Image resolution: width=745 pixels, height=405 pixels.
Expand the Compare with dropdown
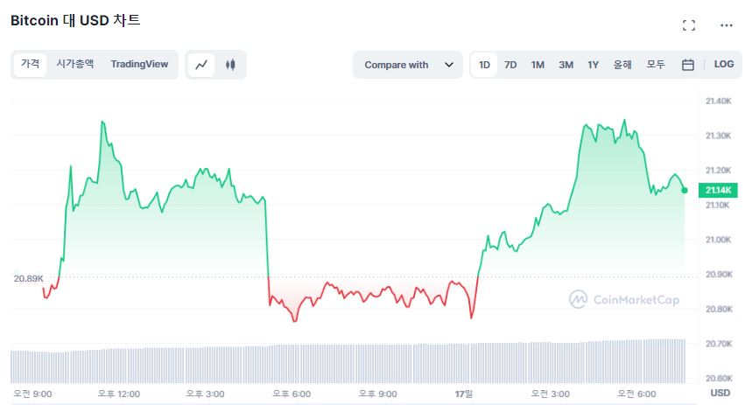[x=407, y=65]
